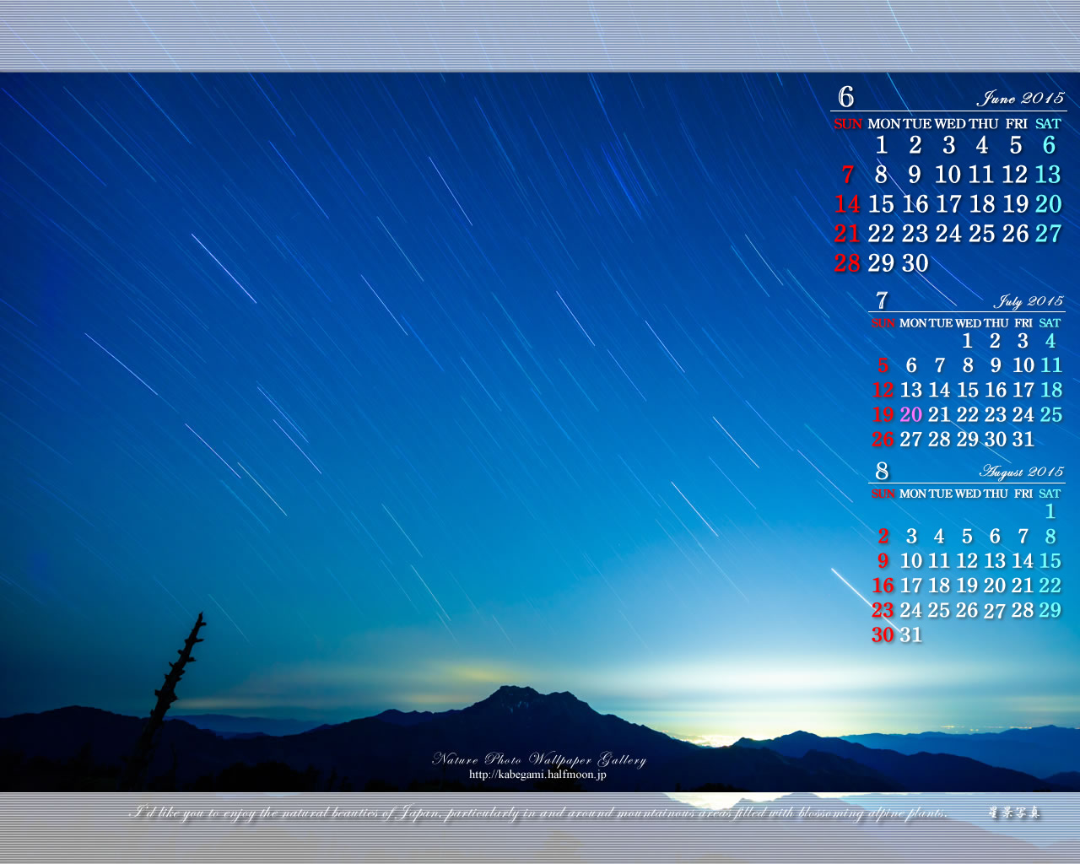This screenshot has height=864, width=1080.
Task: Select Sunday August 23
Action: click(883, 609)
